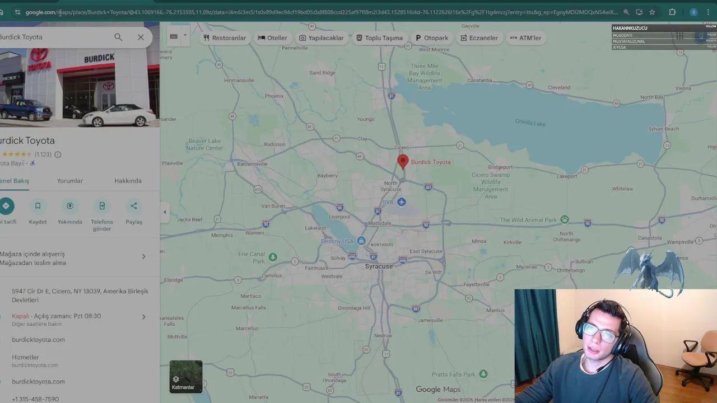
Task: Bookmark this page with the star icon
Action: [x=652, y=12]
